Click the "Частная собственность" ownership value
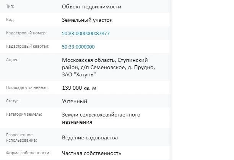The image size is (234, 160). (91, 153)
